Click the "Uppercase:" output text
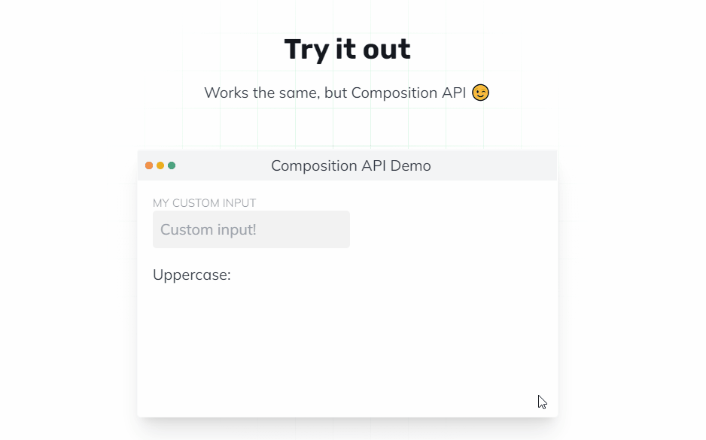 [x=191, y=275]
